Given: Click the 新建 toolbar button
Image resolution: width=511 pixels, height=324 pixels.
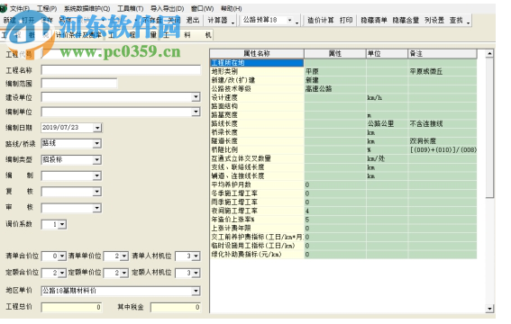Looking at the screenshot, I should click(x=9, y=20).
